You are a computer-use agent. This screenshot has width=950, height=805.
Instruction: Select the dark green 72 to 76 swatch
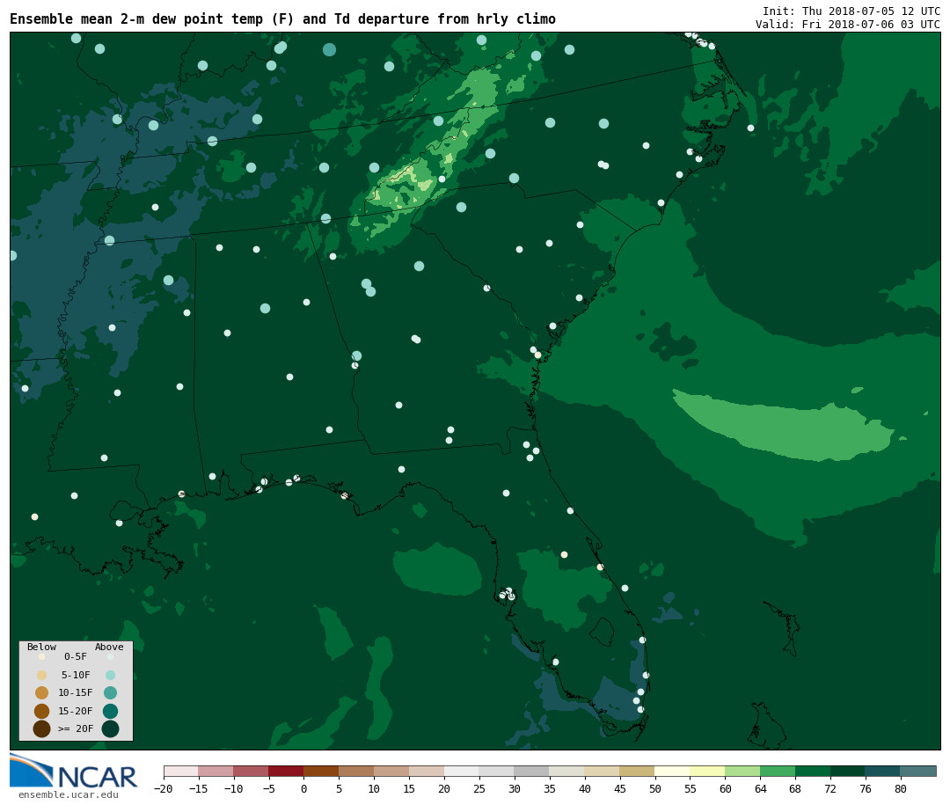point(848,771)
